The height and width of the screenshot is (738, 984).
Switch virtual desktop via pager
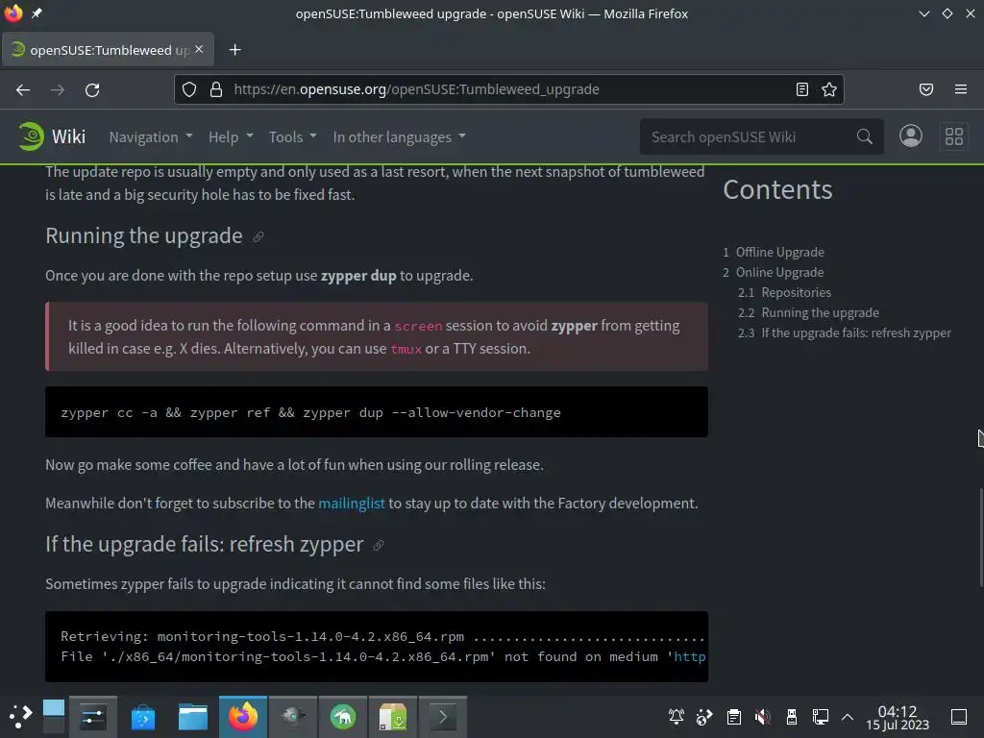pyautogui.click(x=54, y=717)
